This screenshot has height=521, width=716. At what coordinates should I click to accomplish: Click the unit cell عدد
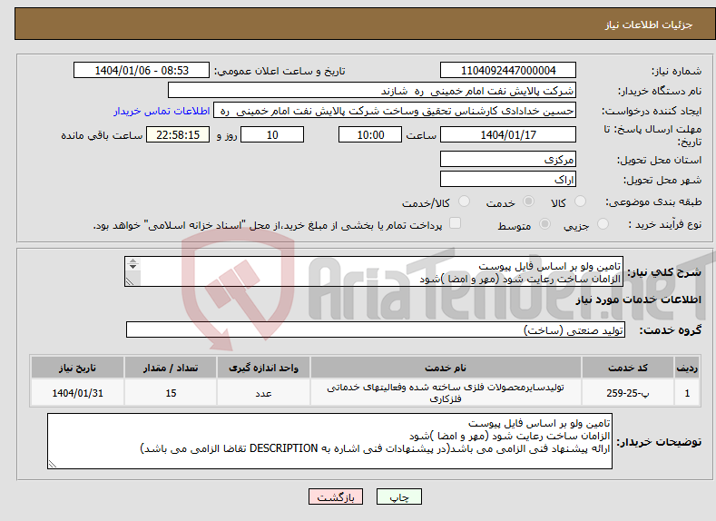[x=263, y=393]
